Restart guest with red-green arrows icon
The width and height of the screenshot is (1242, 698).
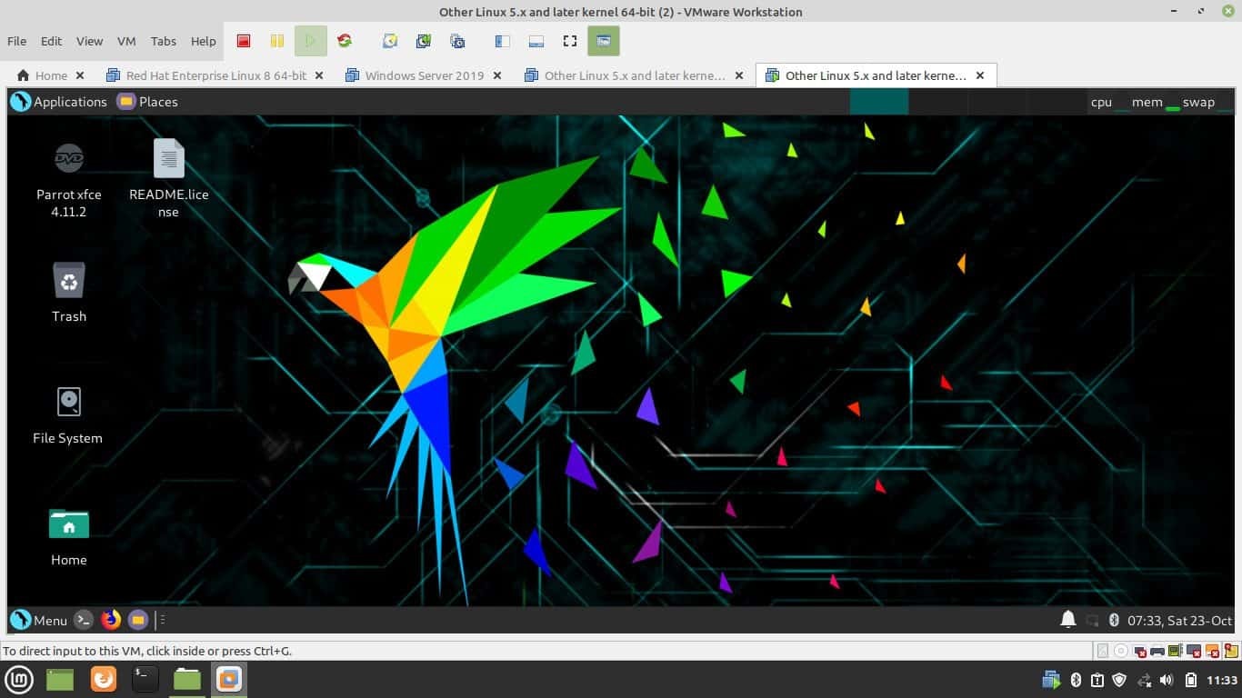[345, 41]
